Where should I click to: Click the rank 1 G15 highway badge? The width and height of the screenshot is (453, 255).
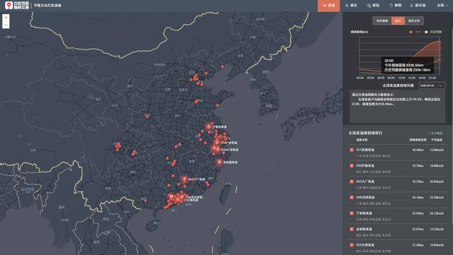352,150
